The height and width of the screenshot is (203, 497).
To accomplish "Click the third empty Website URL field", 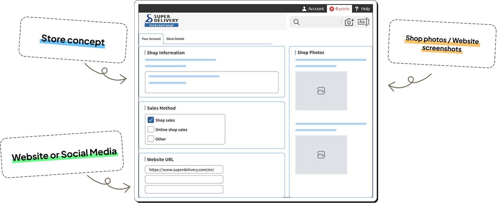I will pyautogui.click(x=184, y=189).
